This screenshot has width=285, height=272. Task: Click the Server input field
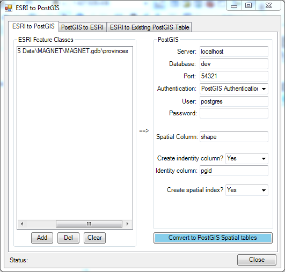(234, 52)
